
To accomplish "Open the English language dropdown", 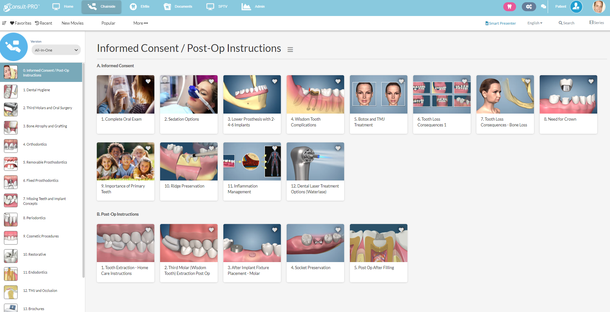I will click(534, 23).
